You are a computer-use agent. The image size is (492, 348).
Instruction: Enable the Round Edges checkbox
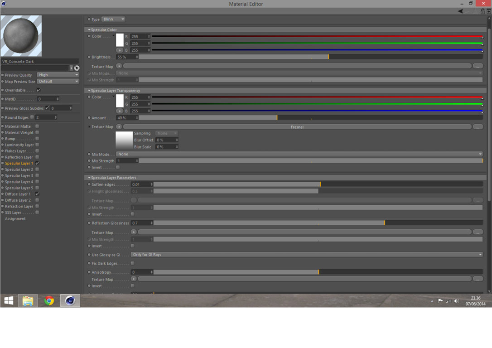tap(32, 117)
